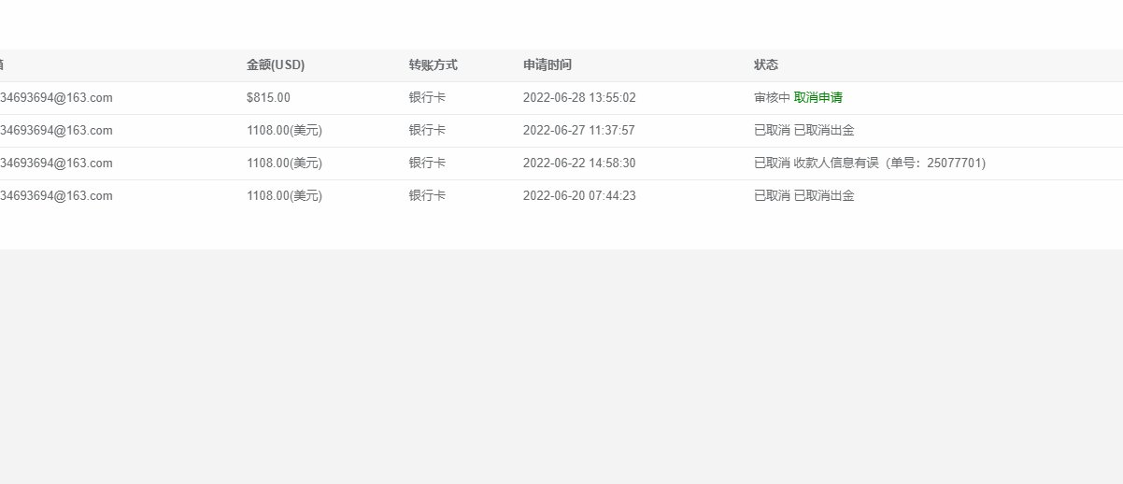1123x484 pixels.
Task: Click 1108.00(美元) in the 2022-06-22 row
Action: pos(284,164)
